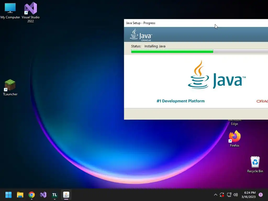Switch to TL taskbar app
The width and height of the screenshot is (268, 201).
(x=54, y=195)
